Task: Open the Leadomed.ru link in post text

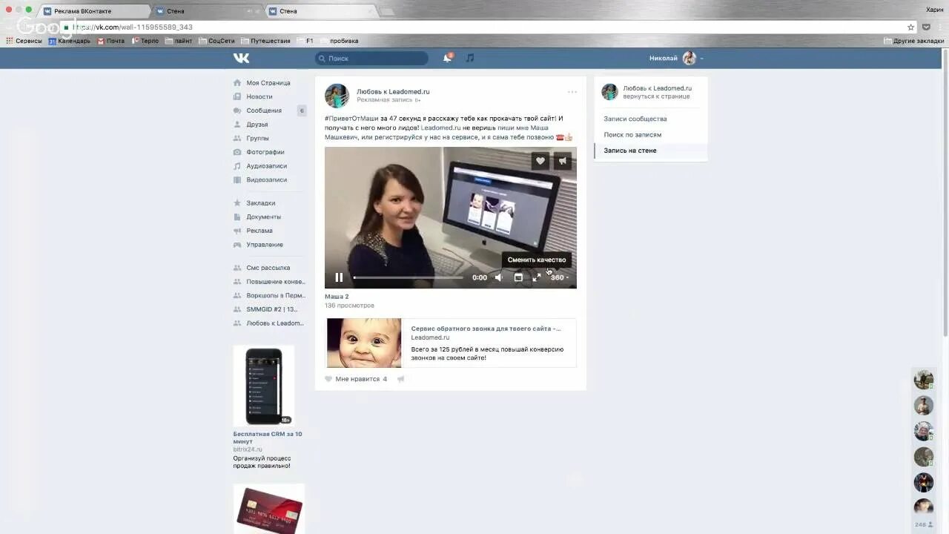Action: tap(440, 128)
